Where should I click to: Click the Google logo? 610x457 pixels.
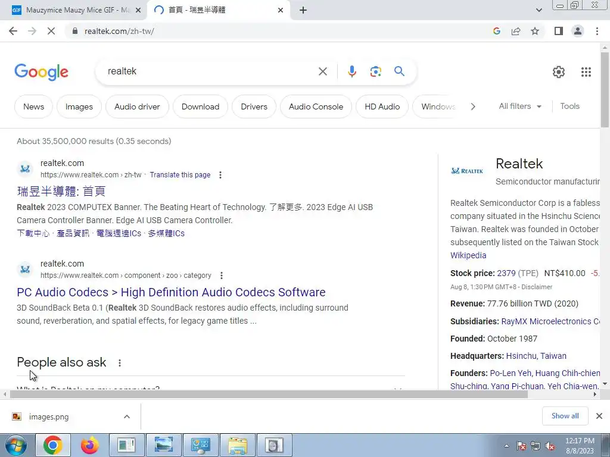41,72
